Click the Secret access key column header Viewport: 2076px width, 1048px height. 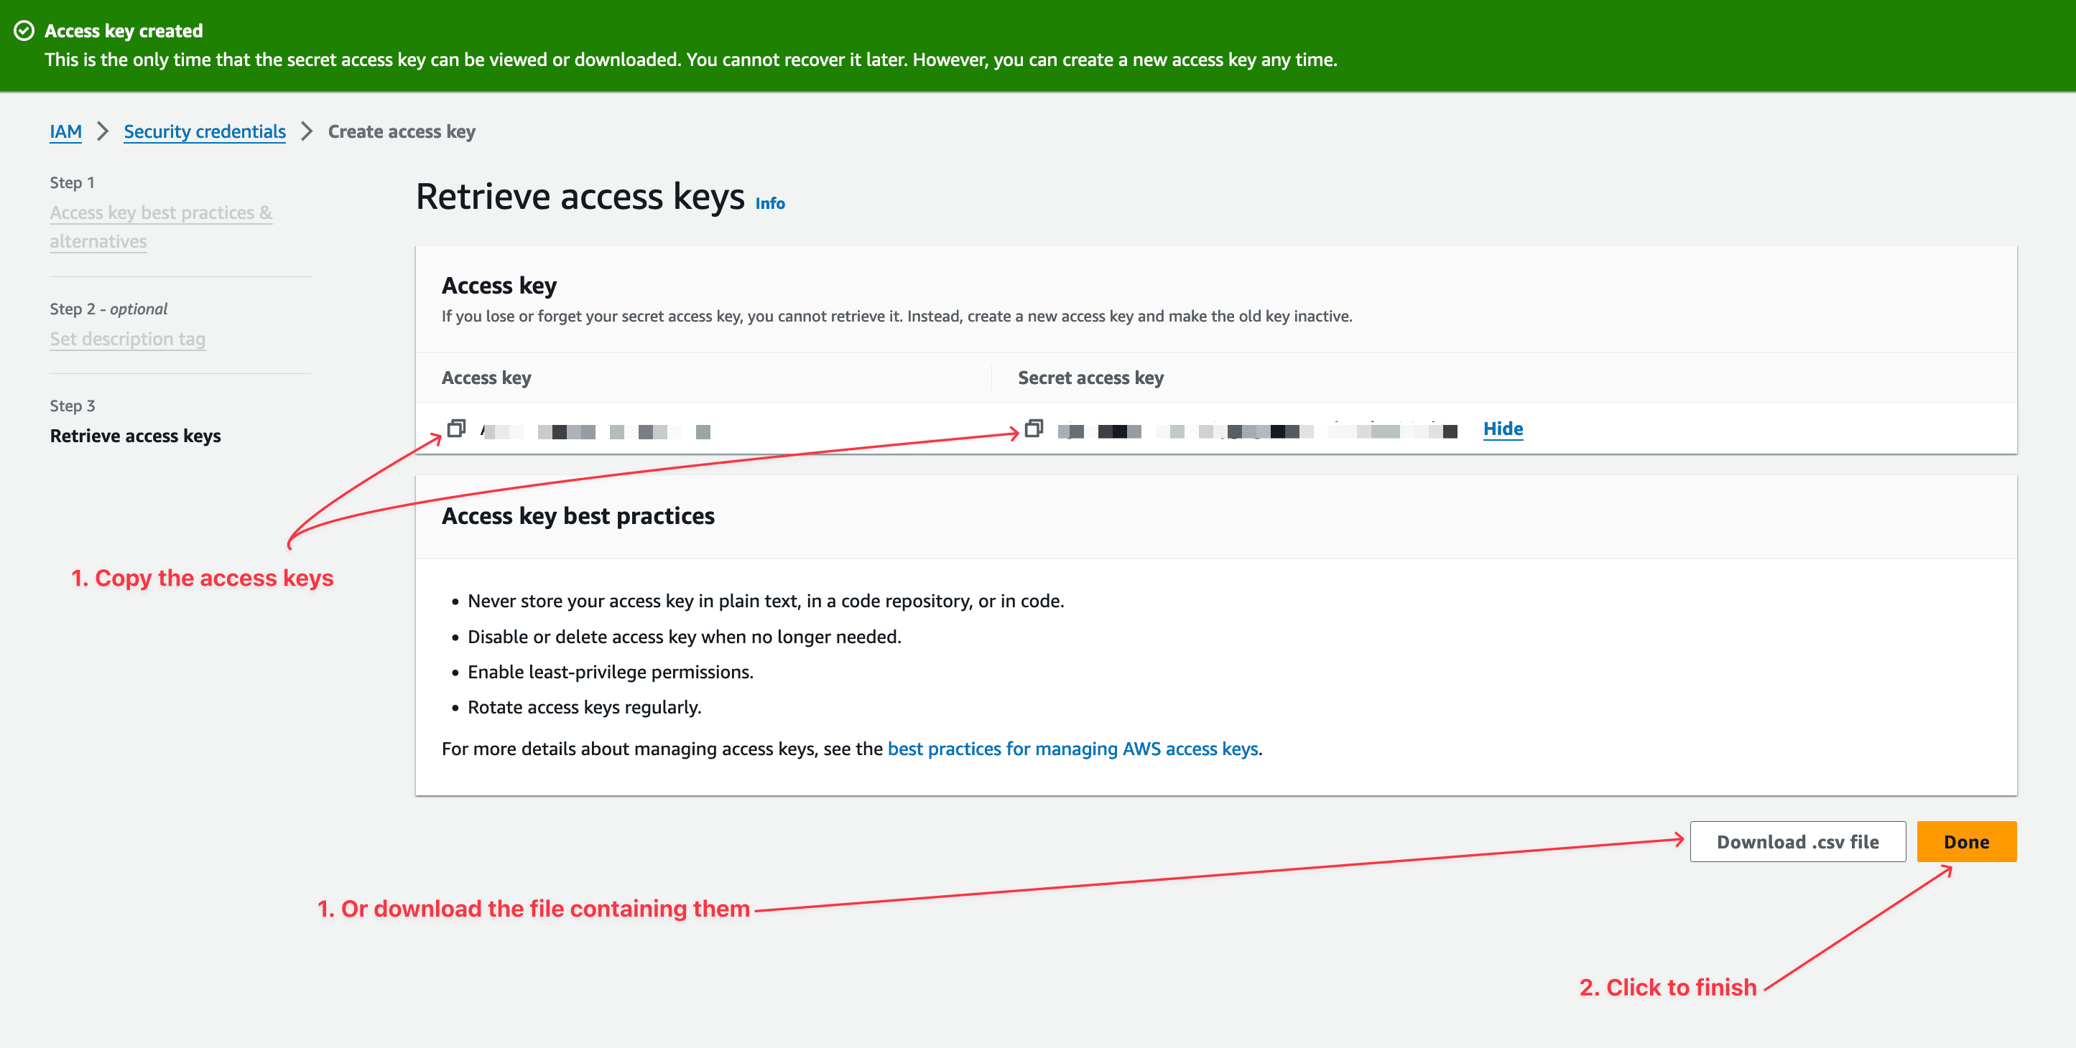coord(1090,378)
